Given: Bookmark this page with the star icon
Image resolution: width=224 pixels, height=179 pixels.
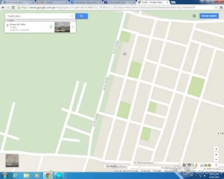Looking at the screenshot, I should pyautogui.click(x=216, y=7).
